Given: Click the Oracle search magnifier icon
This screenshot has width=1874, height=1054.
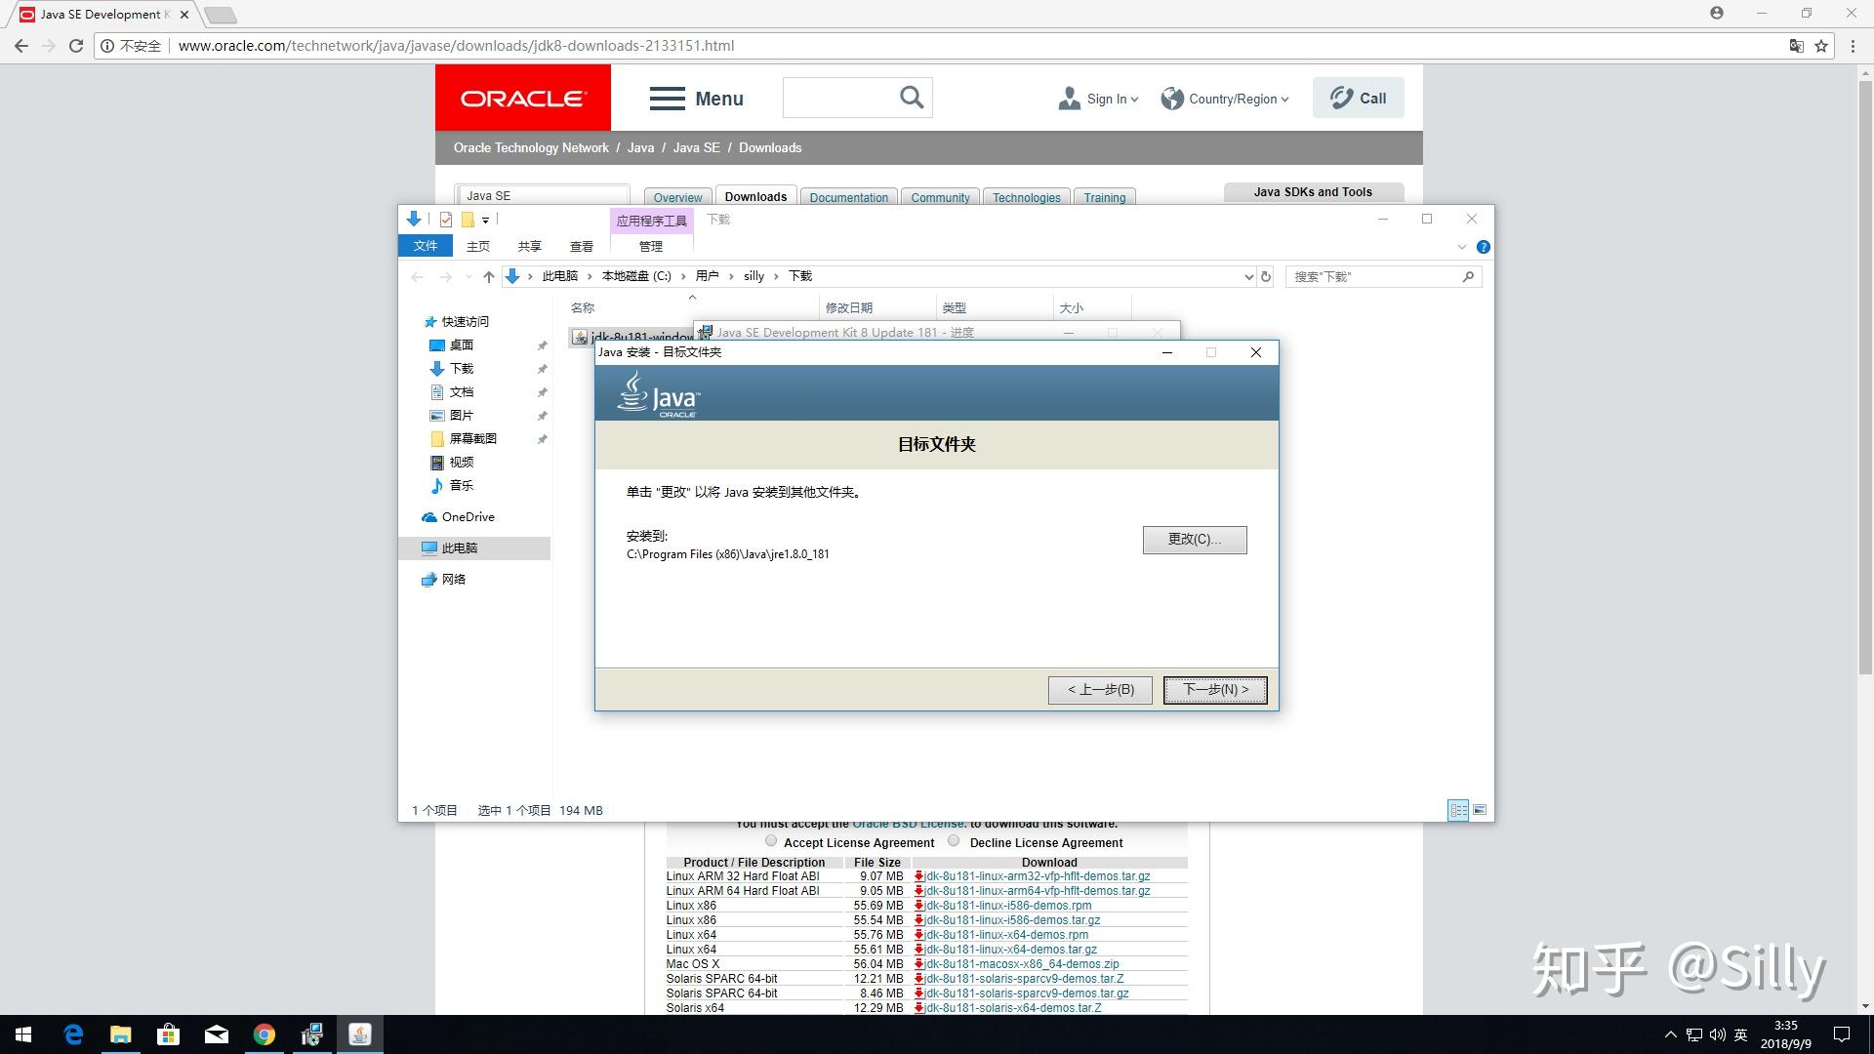Looking at the screenshot, I should (x=911, y=98).
